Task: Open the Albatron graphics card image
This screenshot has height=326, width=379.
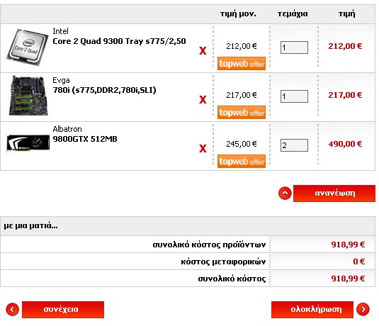Action: 28,142
